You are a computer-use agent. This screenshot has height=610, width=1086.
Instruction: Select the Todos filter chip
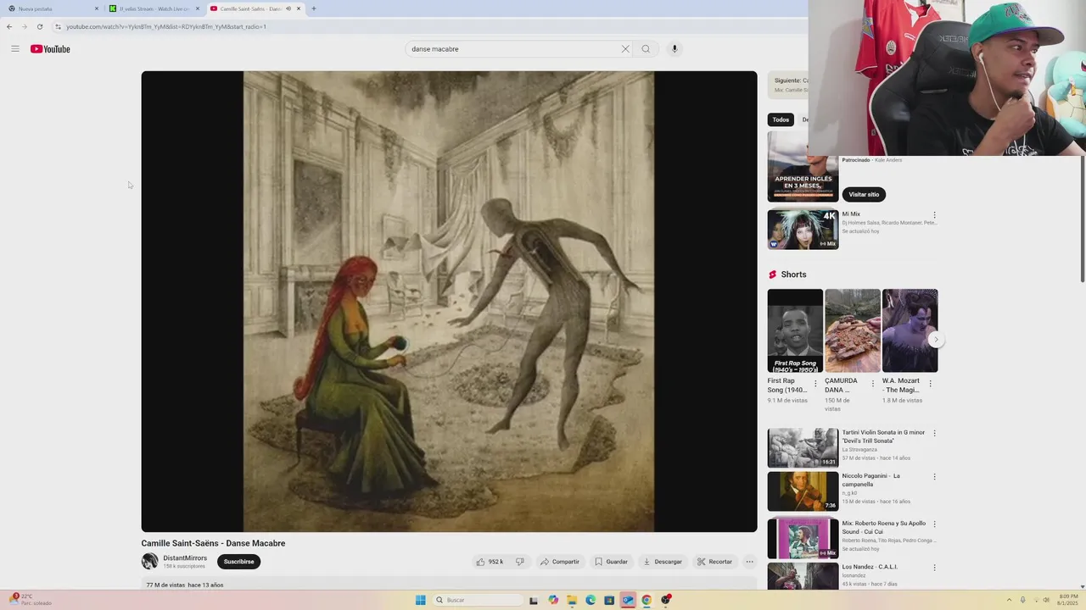[781, 119]
